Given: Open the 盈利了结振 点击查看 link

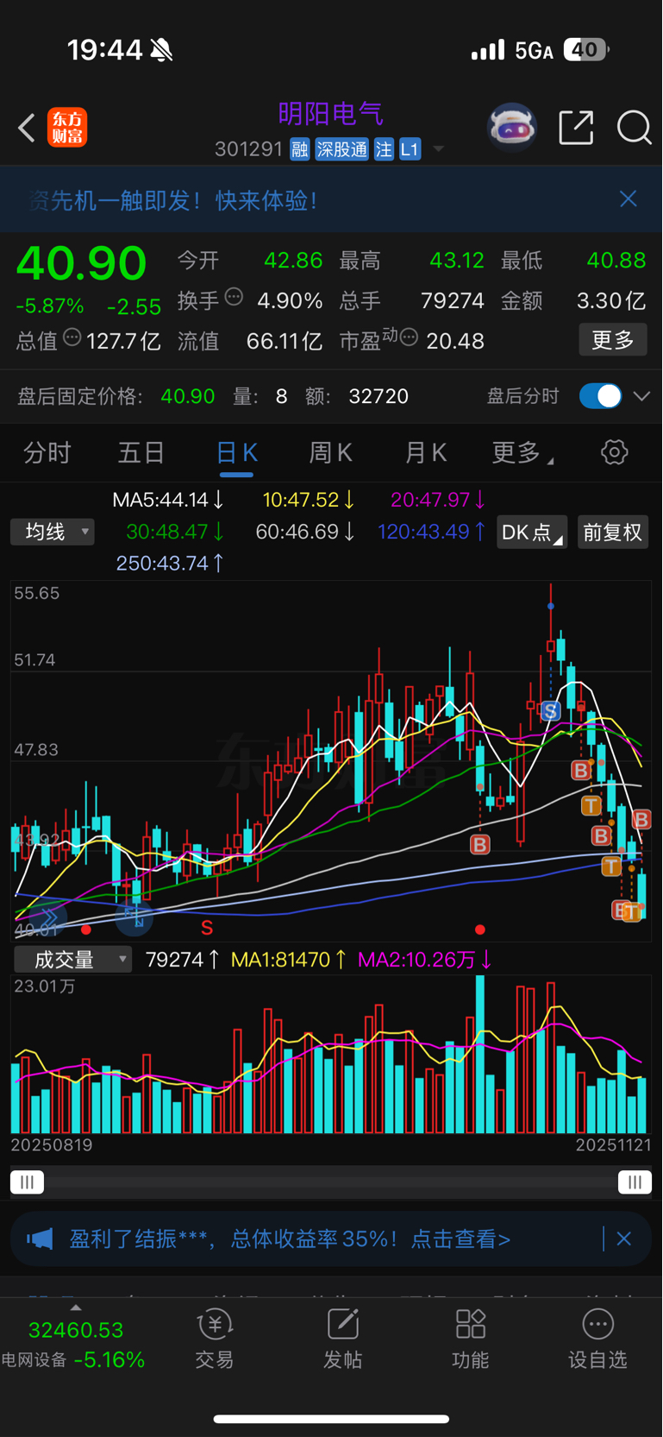Looking at the screenshot, I should (x=290, y=1239).
